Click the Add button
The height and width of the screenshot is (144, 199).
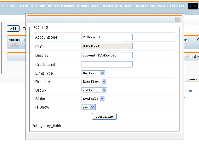point(13,29)
